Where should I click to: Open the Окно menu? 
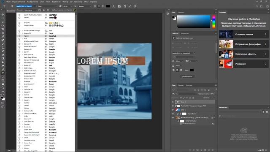click(x=86, y=2)
